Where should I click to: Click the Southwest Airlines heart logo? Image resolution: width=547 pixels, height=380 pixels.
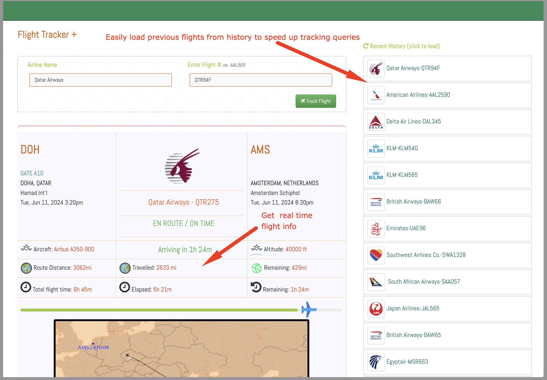[376, 255]
